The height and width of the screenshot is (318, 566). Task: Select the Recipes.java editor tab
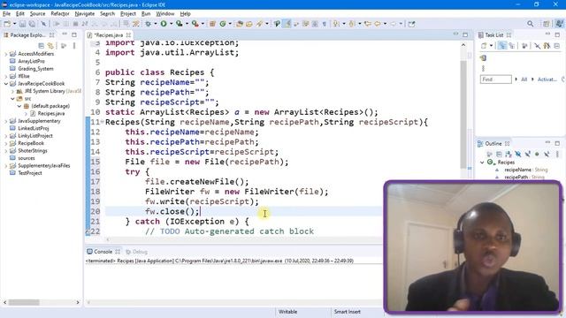(x=109, y=35)
